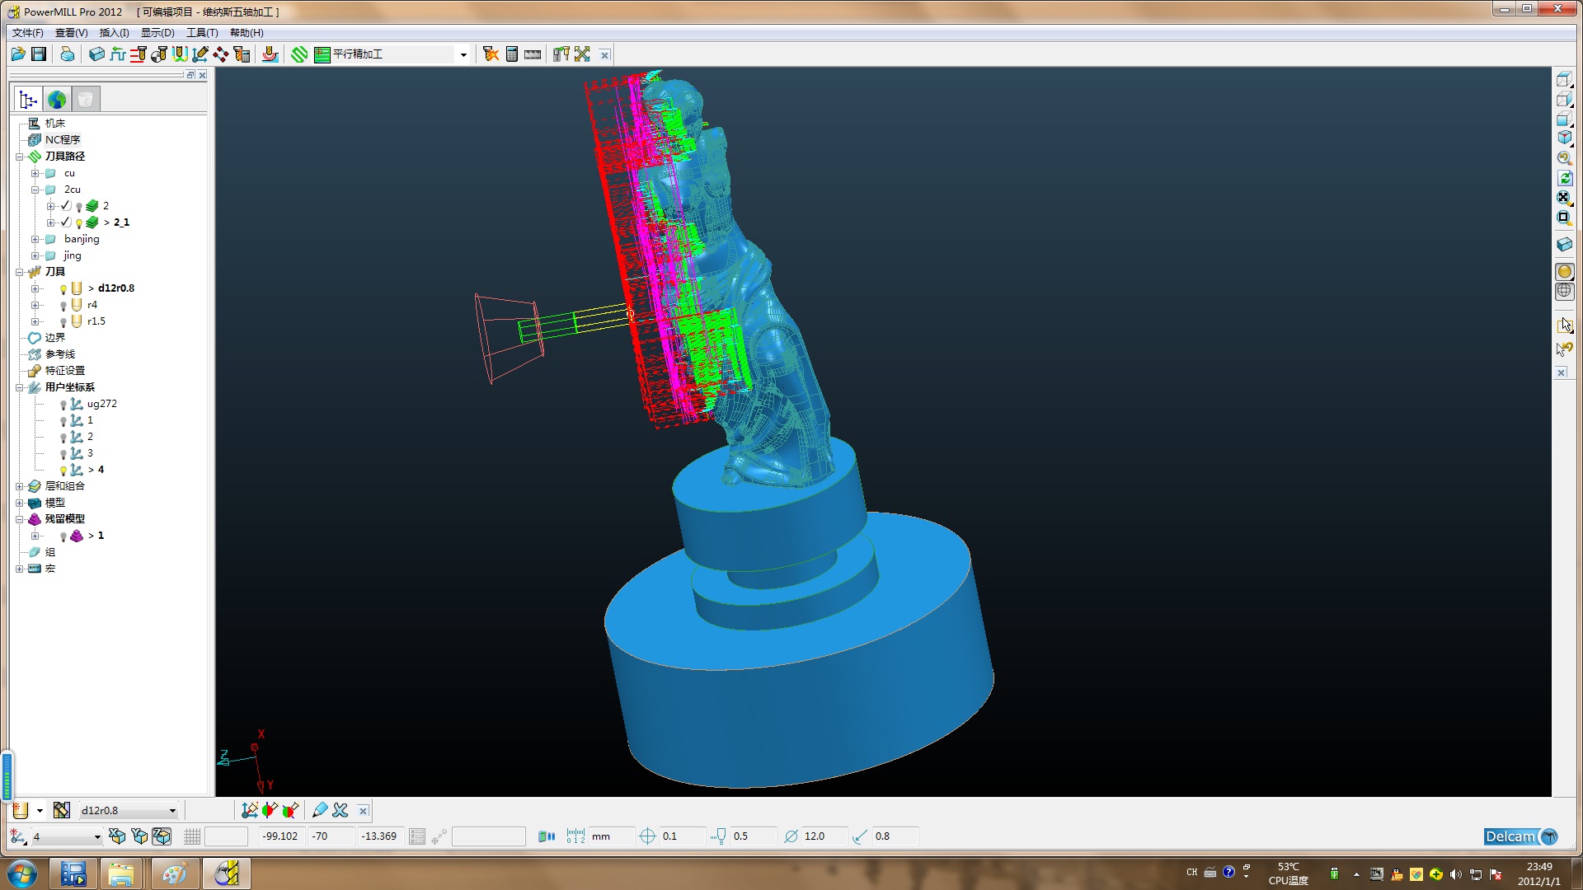Click the calculator icon
Image resolution: width=1583 pixels, height=890 pixels.
pyautogui.click(x=512, y=54)
